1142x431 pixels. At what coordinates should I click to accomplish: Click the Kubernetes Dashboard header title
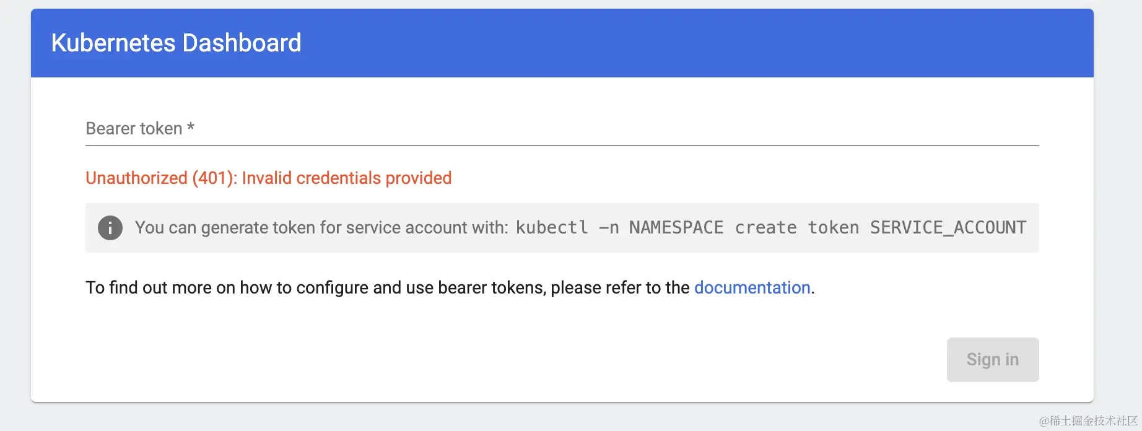(176, 43)
